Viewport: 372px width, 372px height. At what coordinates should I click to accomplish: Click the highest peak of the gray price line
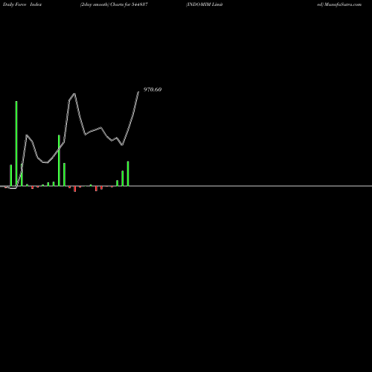pos(138,92)
